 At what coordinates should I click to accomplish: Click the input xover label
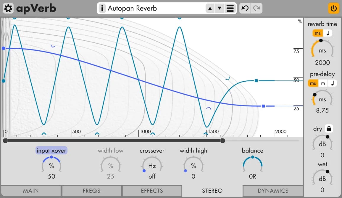pyautogui.click(x=51, y=151)
